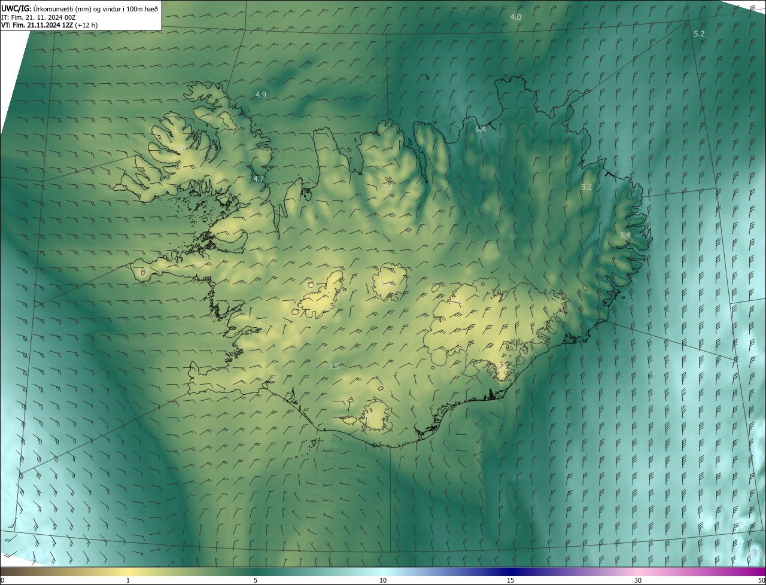Screen dimensions: 766x585
Task: Click the 4.7 value label in the bay
Action: point(259,179)
